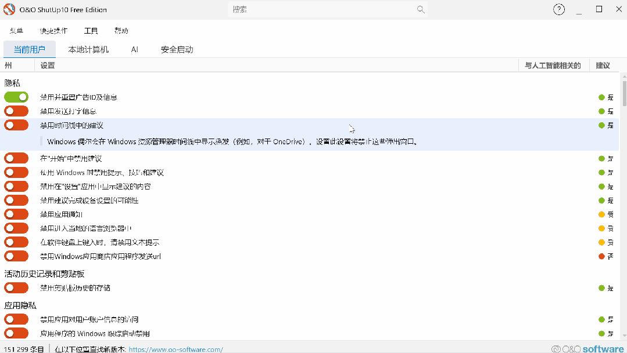Image resolution: width=627 pixels, height=353 pixels.
Task: Click green recommendation dot for 禁用时间线中的建议 row
Action: coord(601,125)
